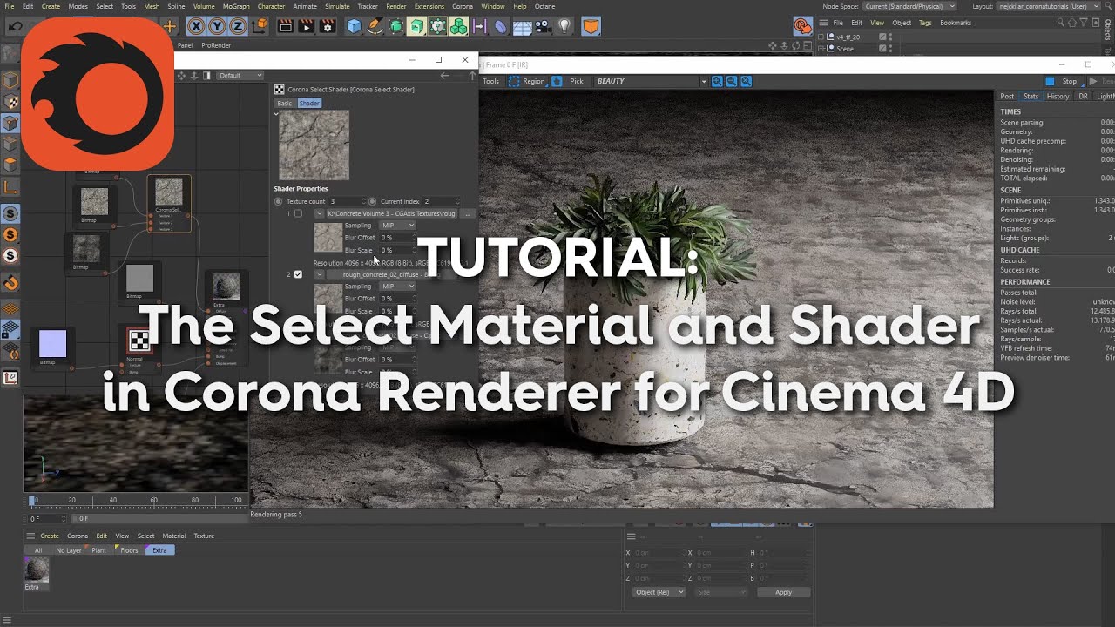Click the Render View clapperboard icon
The width and height of the screenshot is (1115, 627).
click(286, 26)
